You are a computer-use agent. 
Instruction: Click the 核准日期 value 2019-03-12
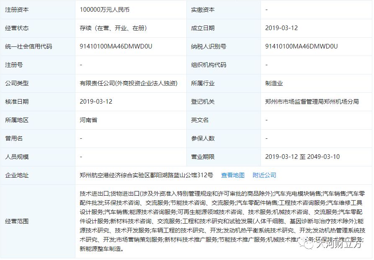pyautogui.click(x=96, y=102)
